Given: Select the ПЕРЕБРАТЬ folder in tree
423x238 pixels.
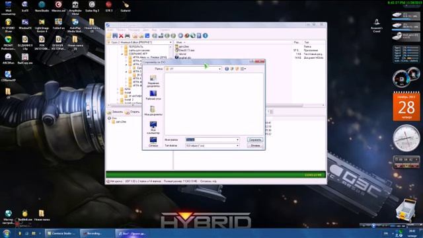Looking at the screenshot, I should pyautogui.click(x=135, y=47).
